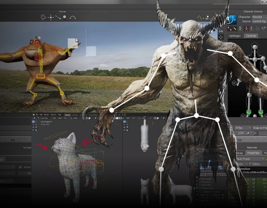267x208 pixels.
Task: Switch to the Layout workspace tab
Action: (x=67, y=115)
